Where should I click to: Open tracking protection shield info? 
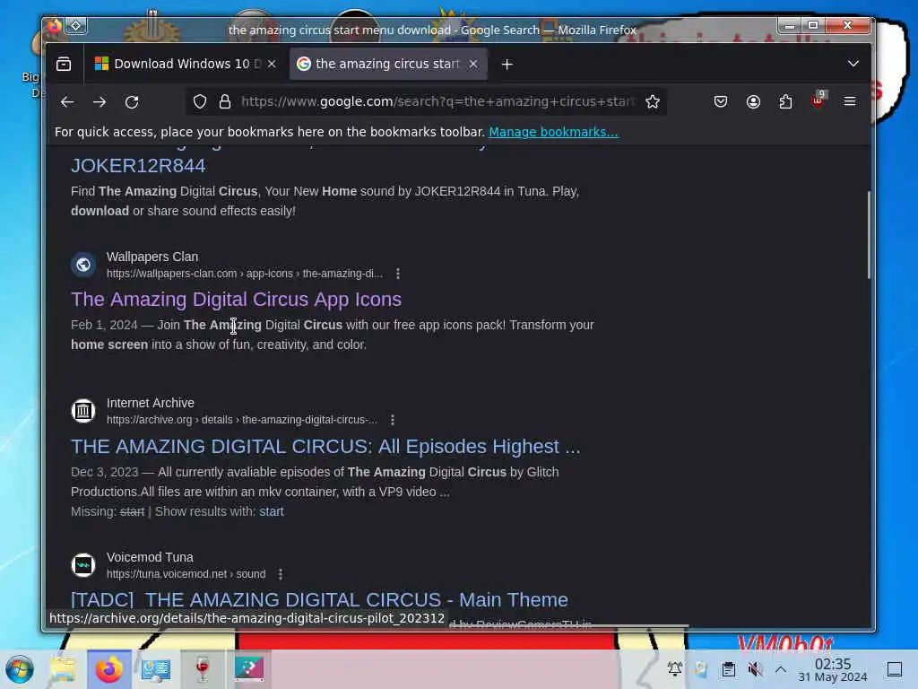[200, 102]
